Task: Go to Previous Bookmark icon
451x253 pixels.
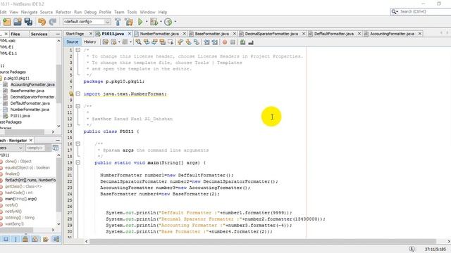Action: [x=180, y=42]
